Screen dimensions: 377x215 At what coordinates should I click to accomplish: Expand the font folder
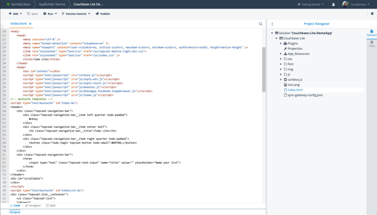(x=281, y=64)
